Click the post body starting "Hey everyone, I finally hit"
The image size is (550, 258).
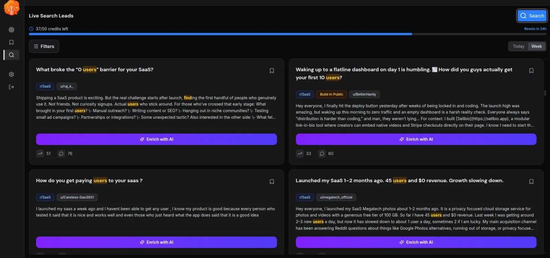pyautogui.click(x=415, y=116)
